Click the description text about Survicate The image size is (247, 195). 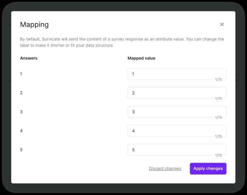click(x=122, y=42)
